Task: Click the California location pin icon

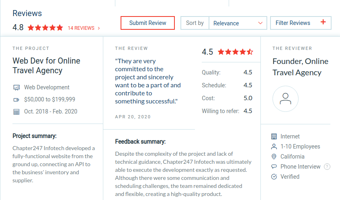Action: click(x=274, y=157)
